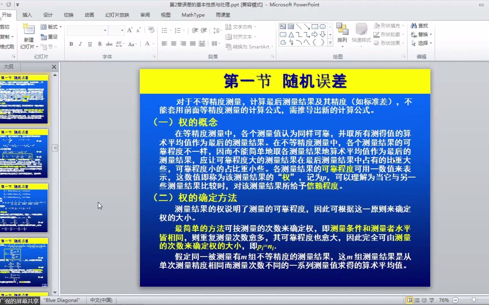Click the grow font size icon
The image size is (489, 305).
point(130,30)
